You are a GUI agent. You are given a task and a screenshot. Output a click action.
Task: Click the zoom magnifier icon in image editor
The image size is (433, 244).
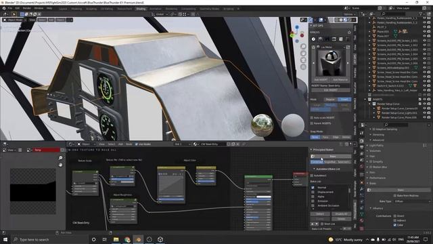click(x=60, y=158)
